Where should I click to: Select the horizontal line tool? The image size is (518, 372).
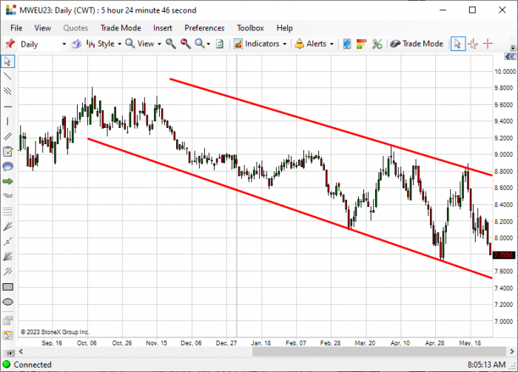tap(7, 106)
